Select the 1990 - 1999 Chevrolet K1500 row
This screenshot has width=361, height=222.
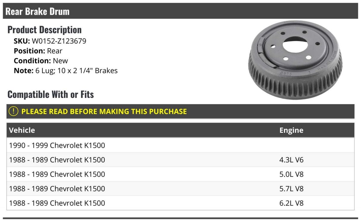pyautogui.click(x=180, y=145)
